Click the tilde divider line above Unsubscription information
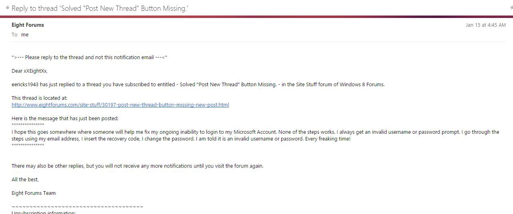 click(78, 207)
